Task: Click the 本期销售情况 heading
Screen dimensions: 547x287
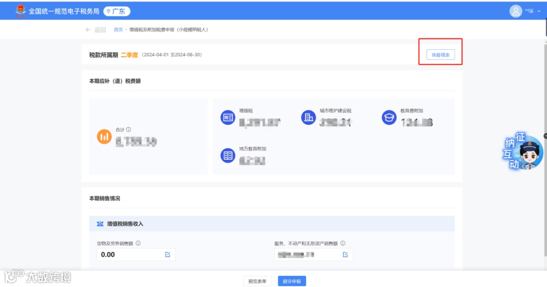Action: (x=105, y=198)
